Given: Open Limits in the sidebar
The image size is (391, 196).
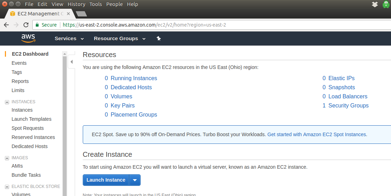Looking at the screenshot, I should click(x=18, y=90).
